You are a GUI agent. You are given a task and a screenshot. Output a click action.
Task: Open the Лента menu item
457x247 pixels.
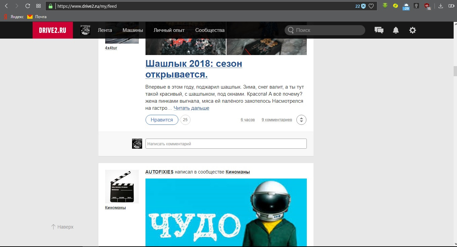pyautogui.click(x=105, y=30)
